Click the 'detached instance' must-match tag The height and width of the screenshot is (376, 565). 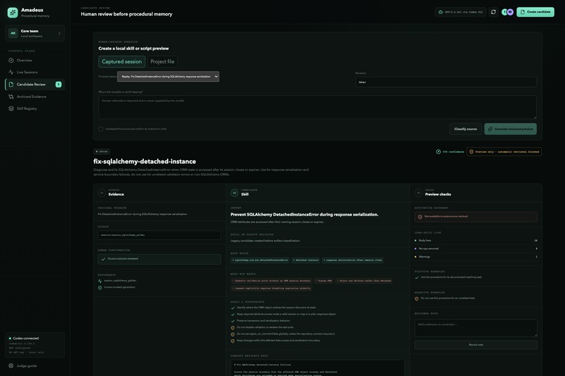pyautogui.click(x=306, y=260)
